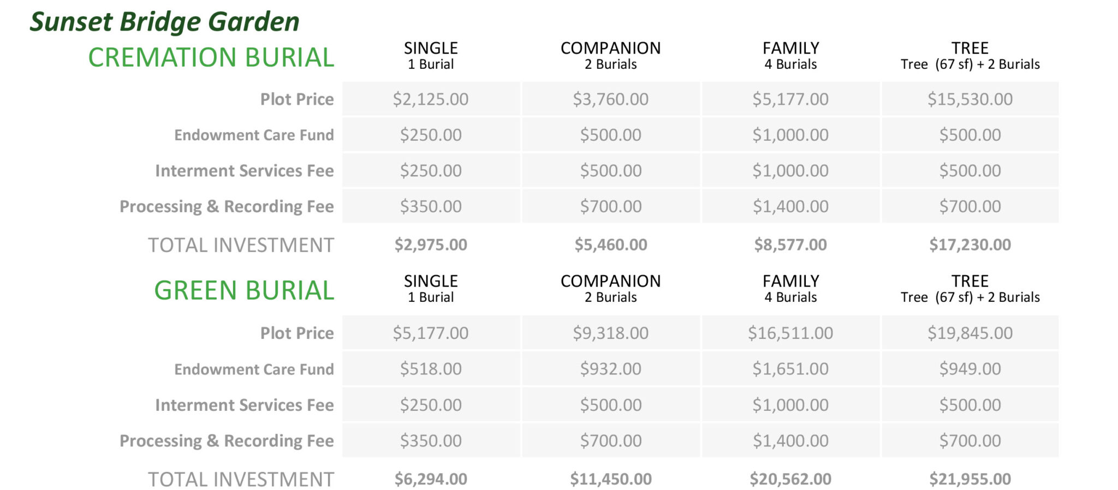Select the $1,651.00 endowment care fund cell
Viewport: 1118px width, 490px height.
click(x=790, y=369)
